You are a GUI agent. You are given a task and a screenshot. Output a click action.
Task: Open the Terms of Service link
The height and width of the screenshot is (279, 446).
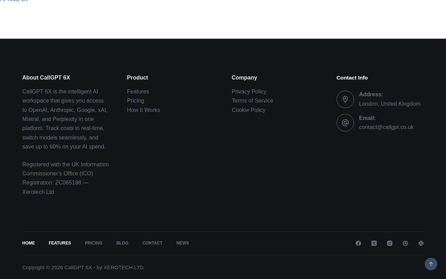coord(252,100)
